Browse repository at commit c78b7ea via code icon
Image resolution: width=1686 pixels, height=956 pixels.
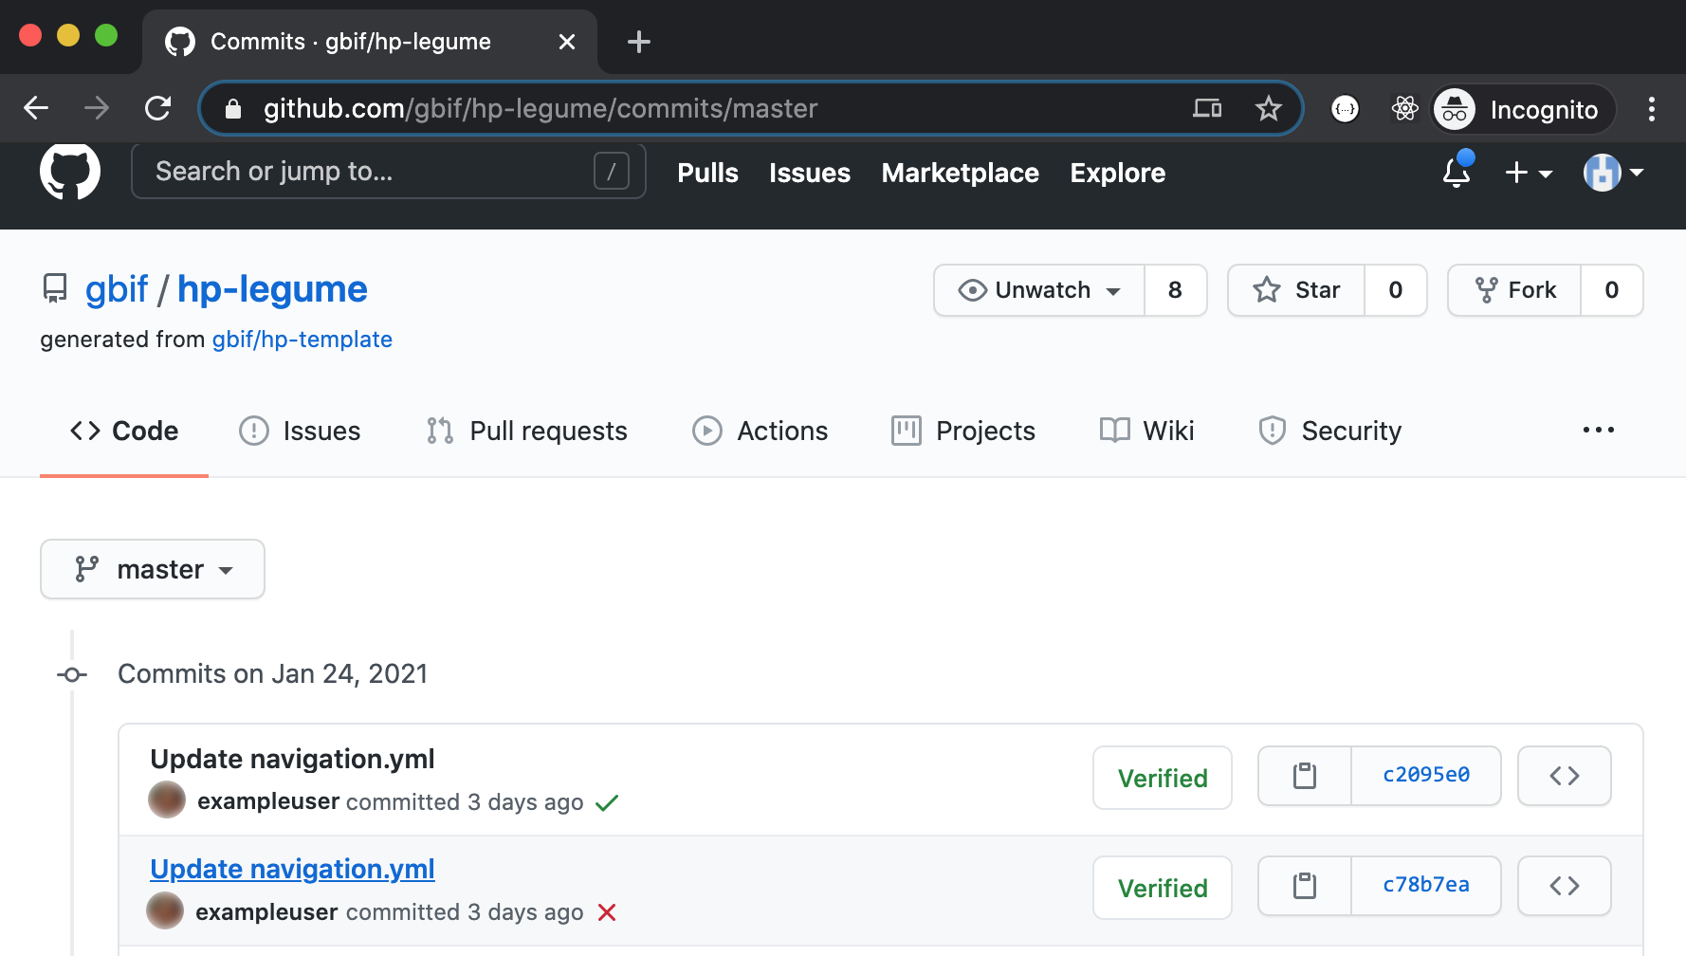pos(1564,886)
